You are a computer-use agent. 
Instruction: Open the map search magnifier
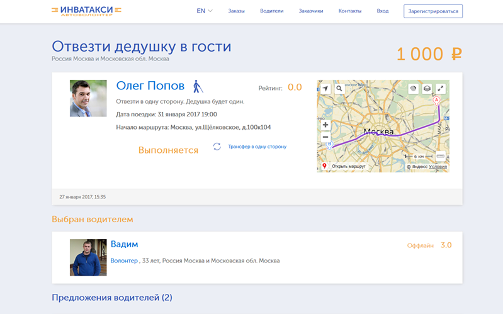point(339,89)
